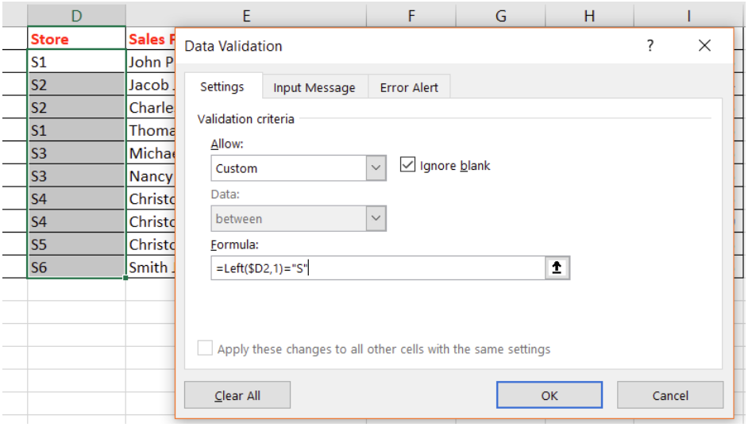Select the Settings tab
This screenshot has height=427, width=752.
pos(222,87)
